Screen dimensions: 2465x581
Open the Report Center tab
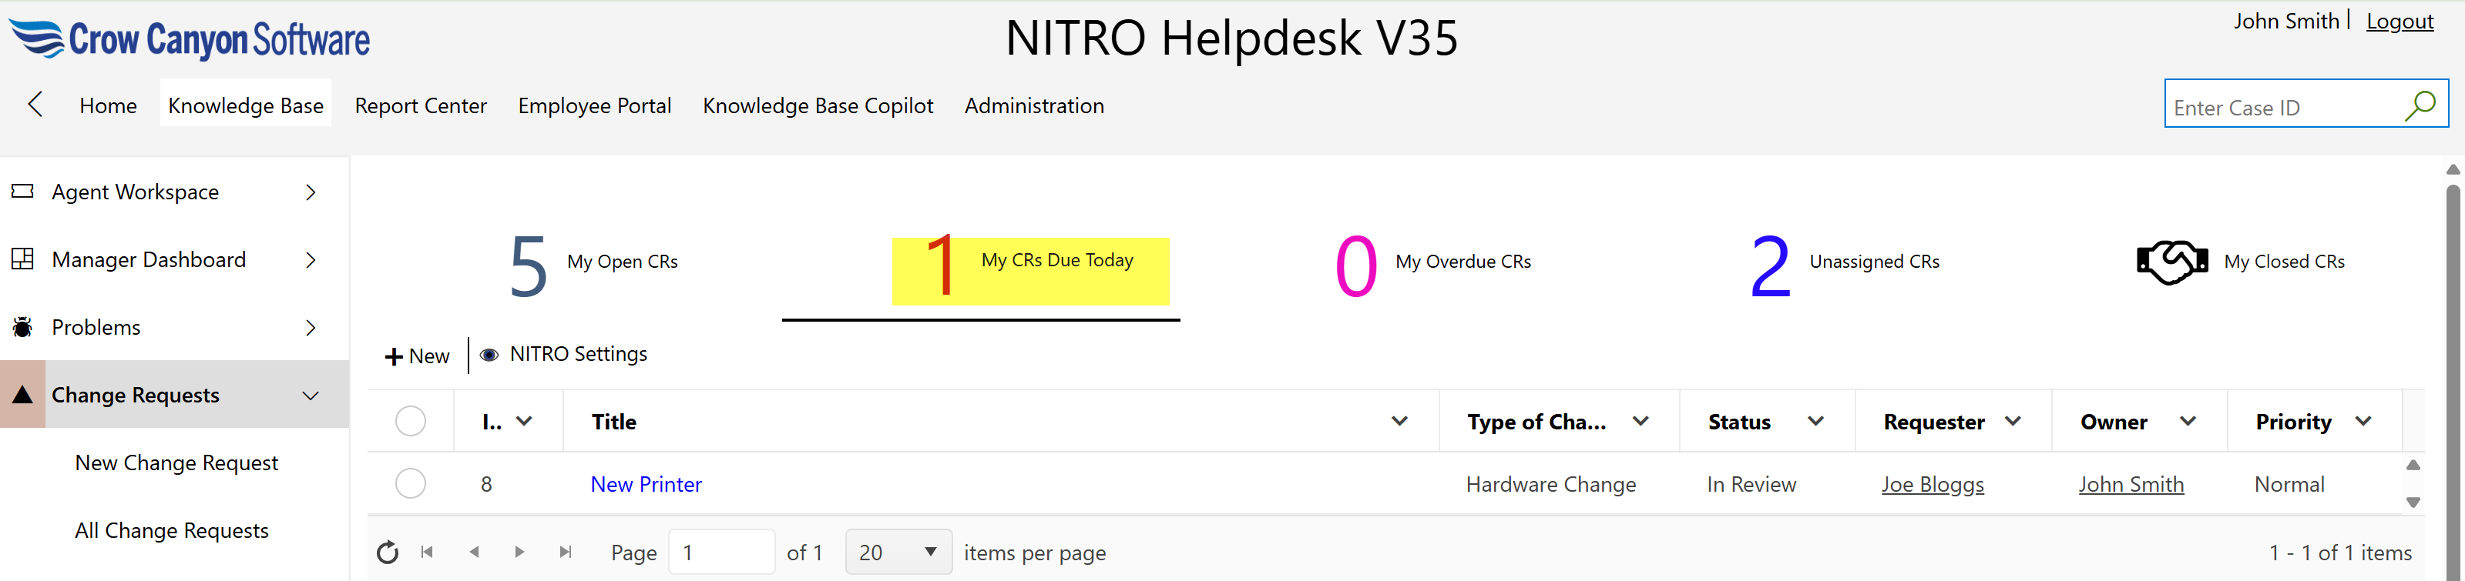click(420, 105)
